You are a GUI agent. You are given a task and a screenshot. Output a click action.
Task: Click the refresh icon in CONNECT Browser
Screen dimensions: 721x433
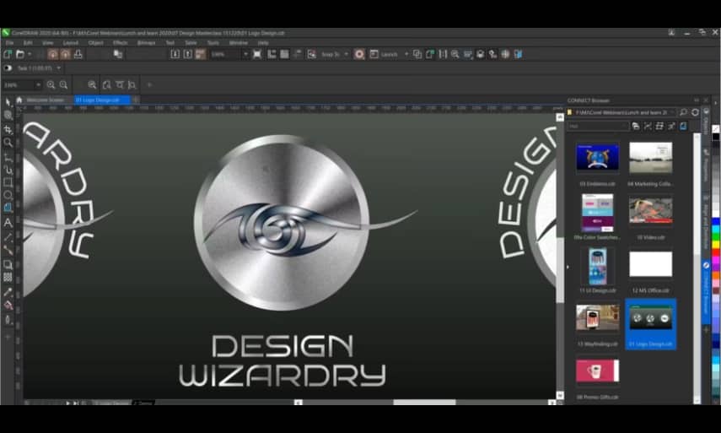(695, 112)
